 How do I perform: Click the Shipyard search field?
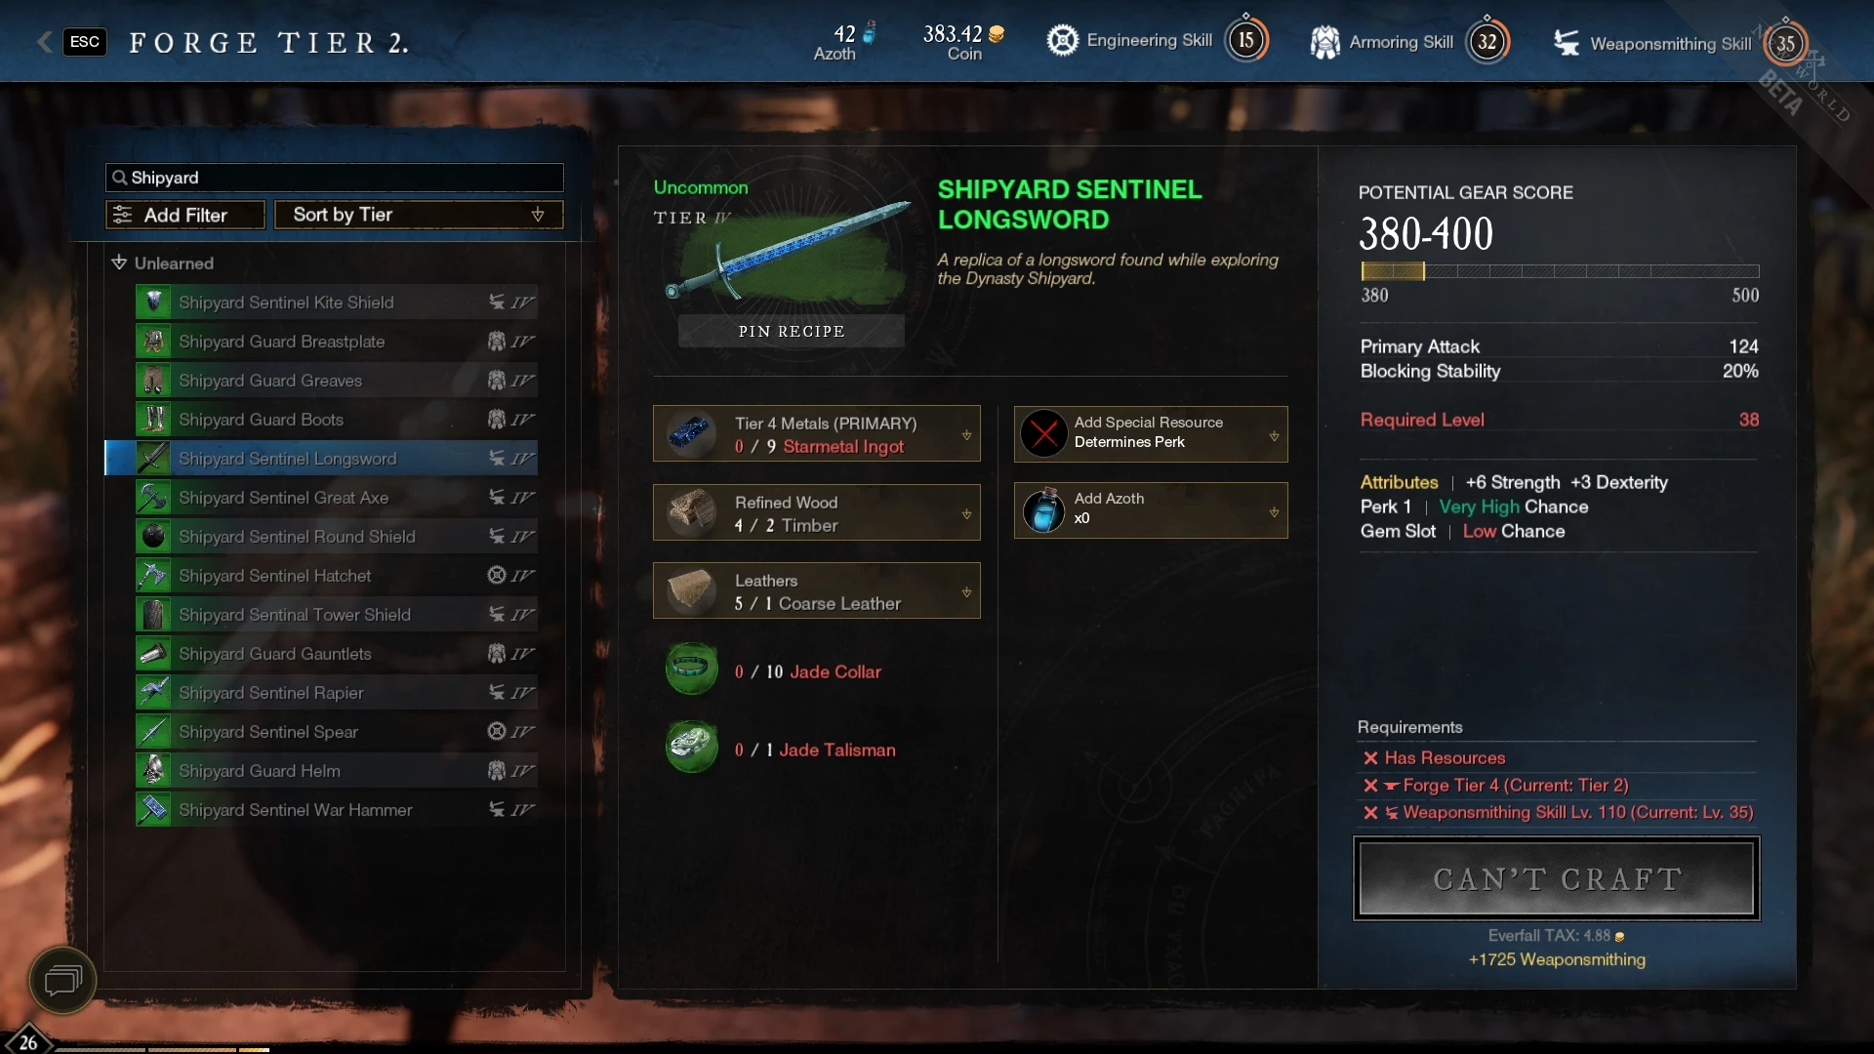335,178
